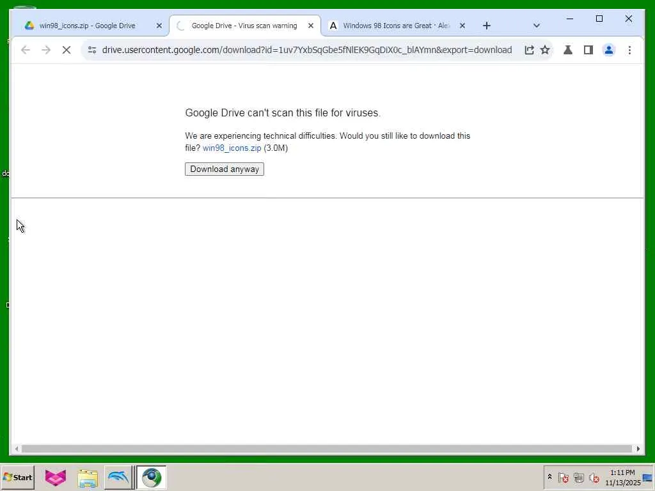Open the dolphin taskbar application
655x491 pixels.
click(x=118, y=478)
